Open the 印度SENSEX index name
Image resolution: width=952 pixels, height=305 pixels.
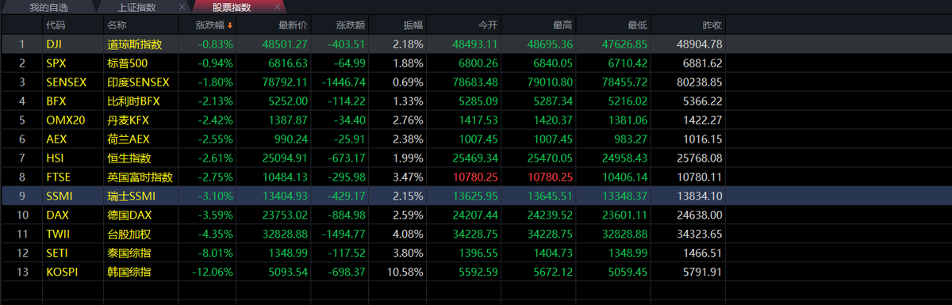click(x=139, y=82)
